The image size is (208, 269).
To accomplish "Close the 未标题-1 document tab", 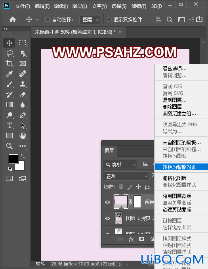I will tap(120, 32).
